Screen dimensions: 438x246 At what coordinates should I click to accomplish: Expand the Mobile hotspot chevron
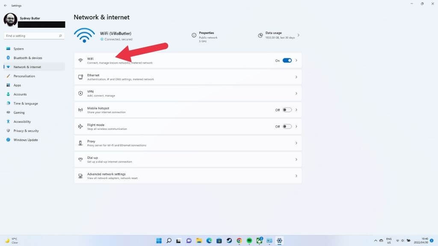point(296,110)
